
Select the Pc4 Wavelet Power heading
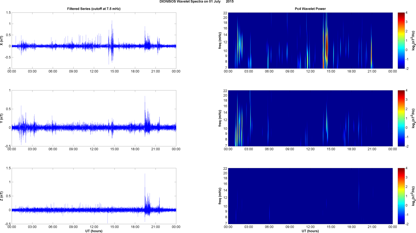click(x=310, y=9)
